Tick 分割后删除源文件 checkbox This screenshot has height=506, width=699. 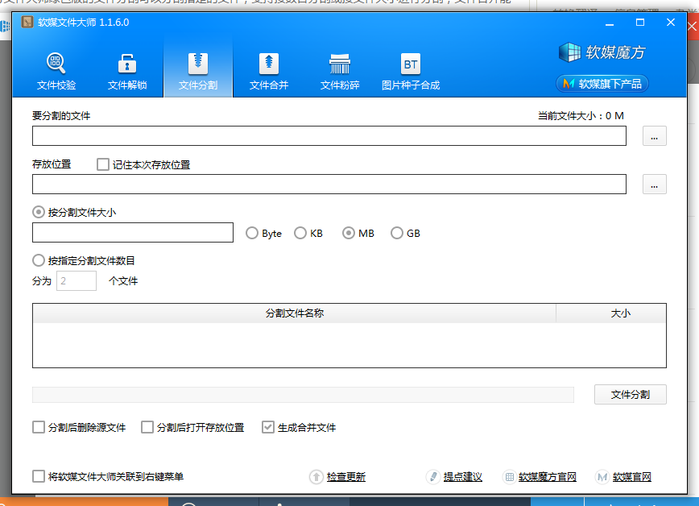point(39,428)
